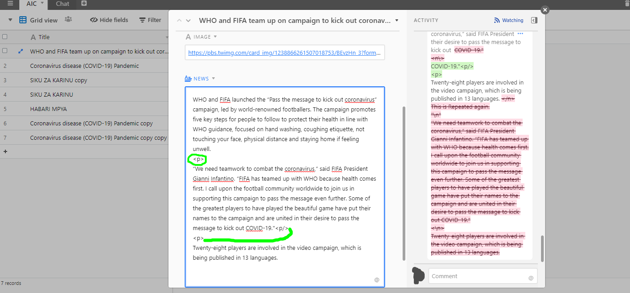Open AIC tab dropdown arrow

pos(42,4)
